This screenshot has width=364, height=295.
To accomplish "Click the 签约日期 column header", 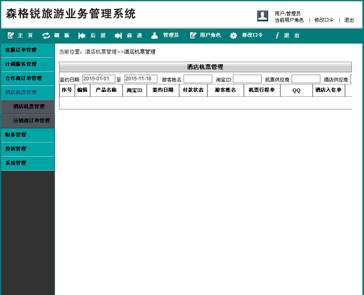I will pyautogui.click(x=163, y=90).
